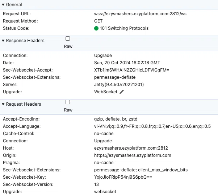The height and width of the screenshot is (195, 218).
Task: Click the 101 Switching Protocols status text
Action: (x=124, y=28)
